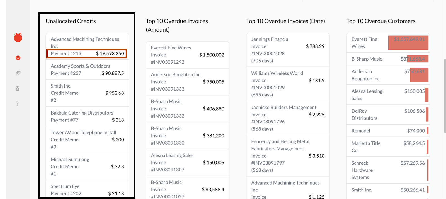Open the invoice document icon in sidebar

pyautogui.click(x=17, y=88)
